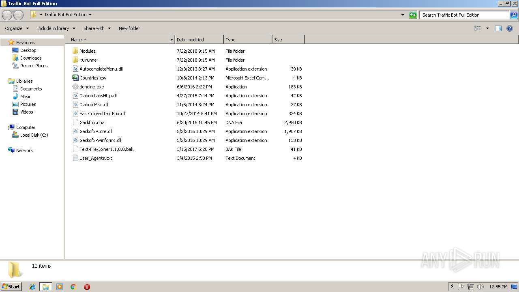
Task: Select Network in the navigation pane
Action: (x=24, y=150)
